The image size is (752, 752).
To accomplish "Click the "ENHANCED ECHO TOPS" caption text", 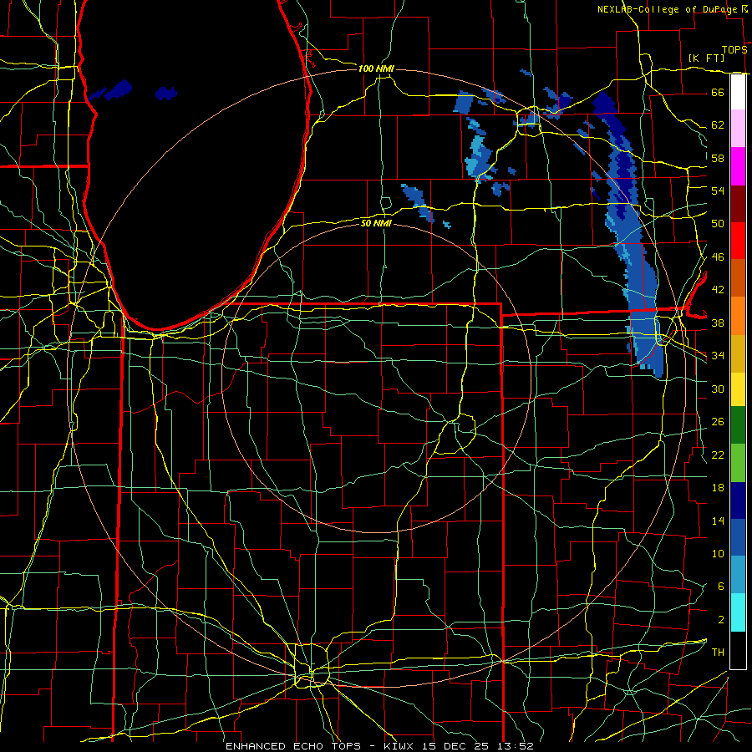I will [293, 746].
